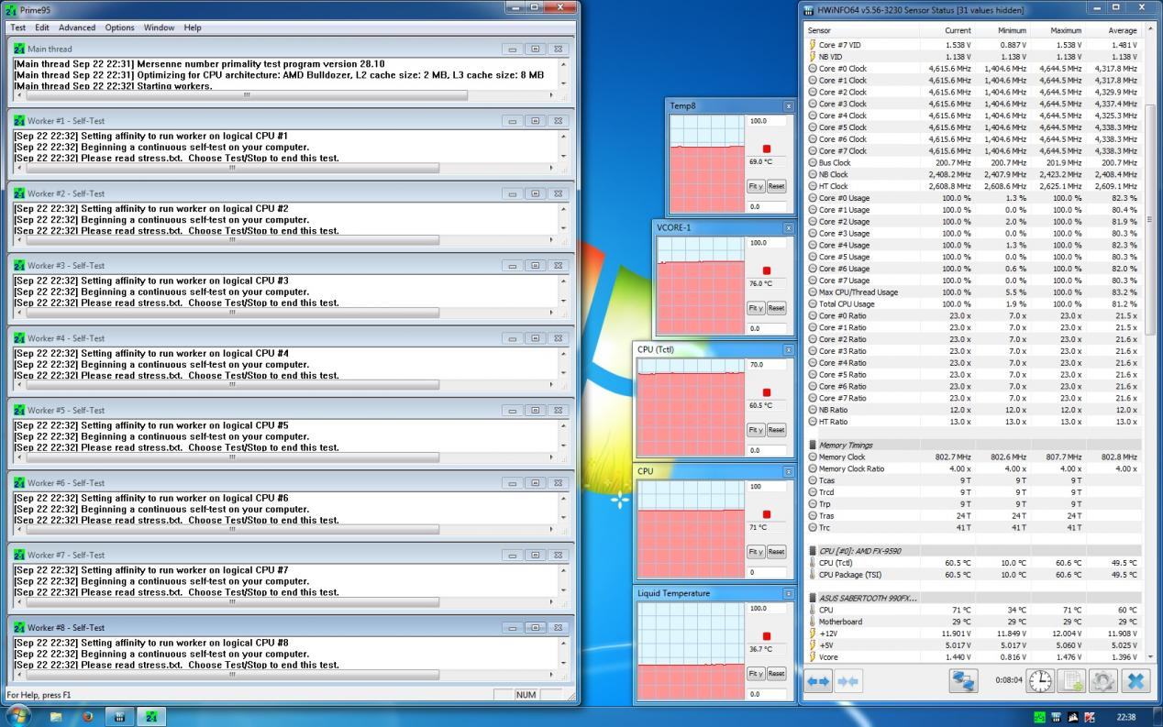Click the Average column header
This screenshot has height=727, width=1163.
pyautogui.click(x=1113, y=30)
